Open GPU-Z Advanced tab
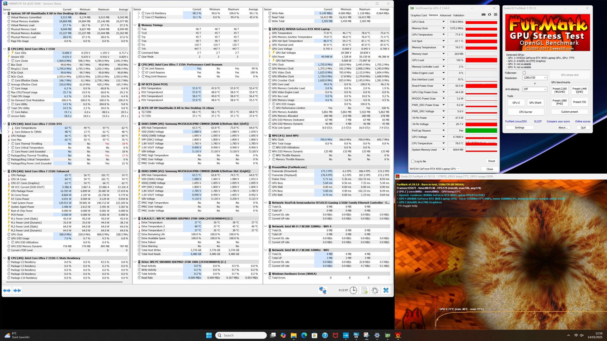607x341 pixels. [445, 15]
